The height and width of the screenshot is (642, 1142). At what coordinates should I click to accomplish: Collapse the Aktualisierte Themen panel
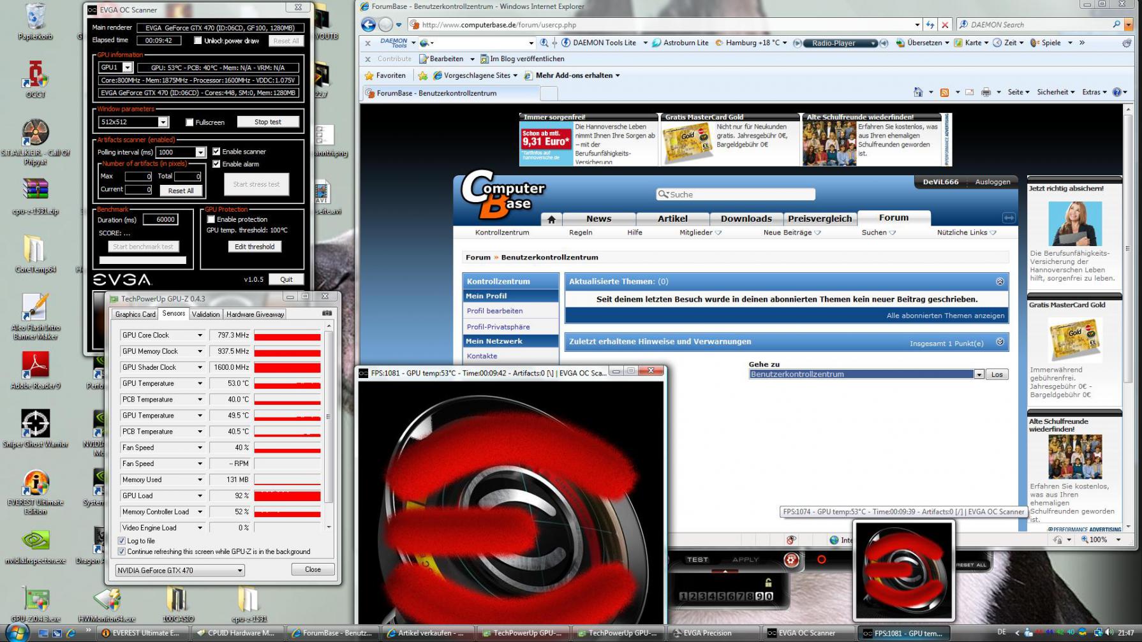tap(1000, 281)
